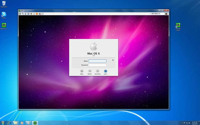Click the first icon in the VNC toolbar

[x=20, y=14]
